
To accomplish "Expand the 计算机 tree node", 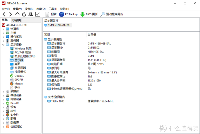I will coord(3,29).
